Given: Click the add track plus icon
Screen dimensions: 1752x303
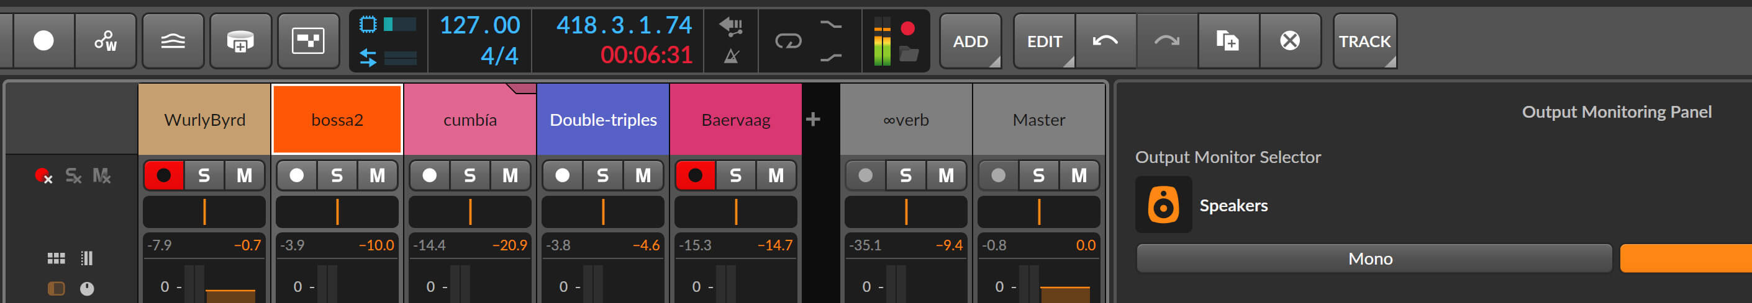Looking at the screenshot, I should pos(813,120).
